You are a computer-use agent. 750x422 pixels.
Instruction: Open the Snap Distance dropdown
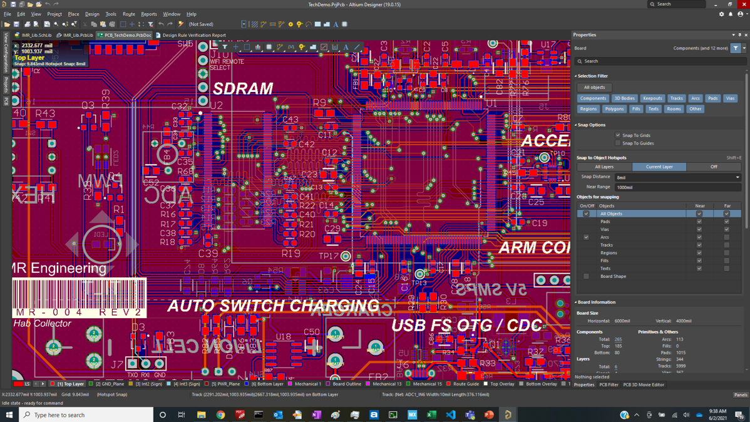click(x=737, y=178)
